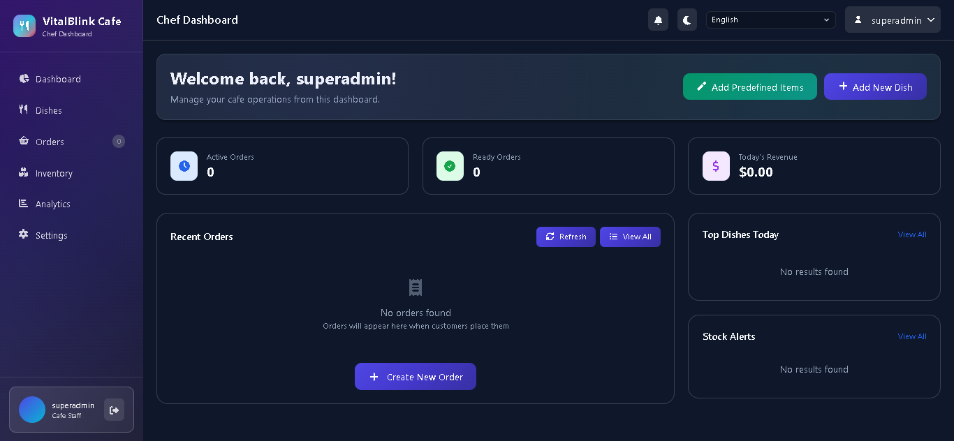Click the notification bell icon
Image resolution: width=954 pixels, height=441 pixels.
pyautogui.click(x=658, y=20)
